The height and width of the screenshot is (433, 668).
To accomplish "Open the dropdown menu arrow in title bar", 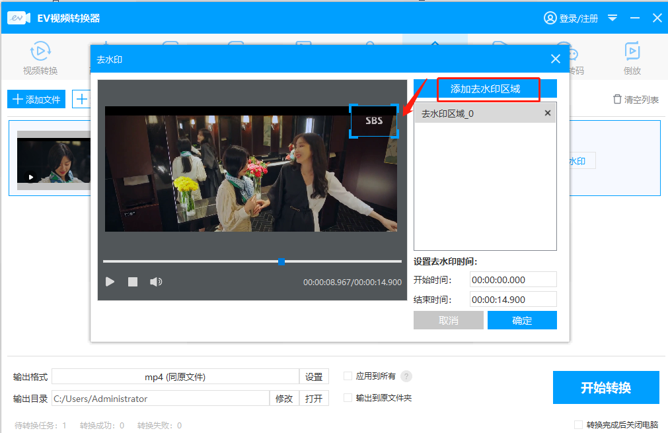I will pyautogui.click(x=612, y=18).
